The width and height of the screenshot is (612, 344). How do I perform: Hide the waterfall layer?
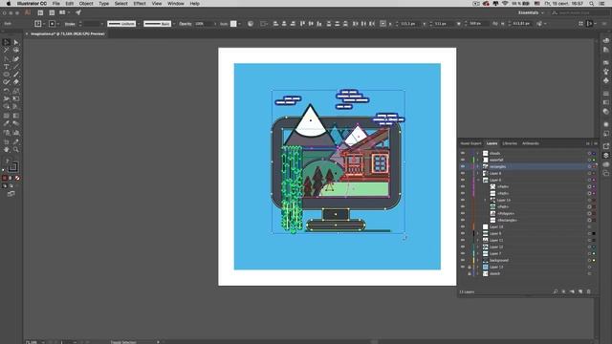coord(463,160)
